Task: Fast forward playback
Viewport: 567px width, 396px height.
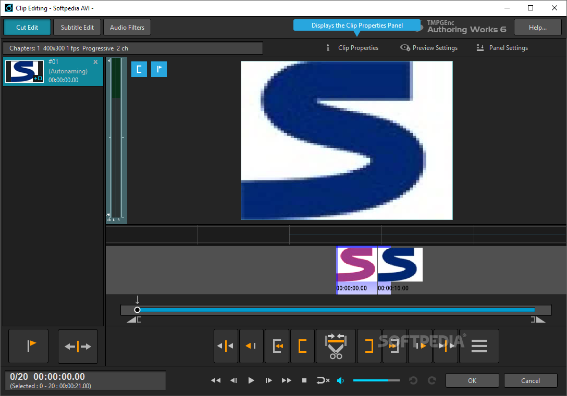Action: (287, 380)
